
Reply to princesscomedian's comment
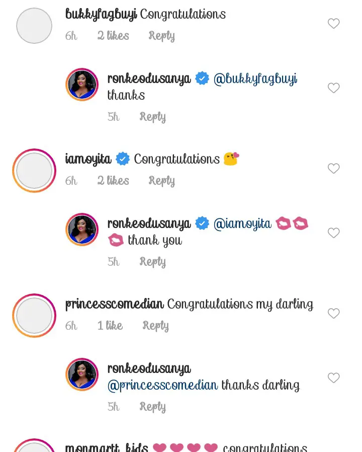click(x=155, y=326)
